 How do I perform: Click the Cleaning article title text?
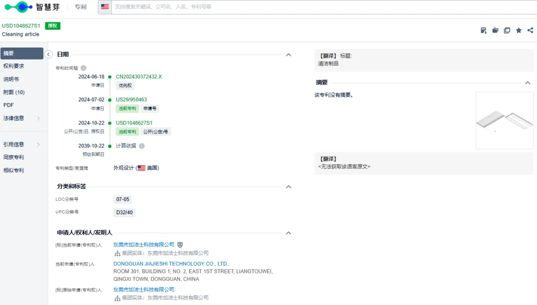20,34
